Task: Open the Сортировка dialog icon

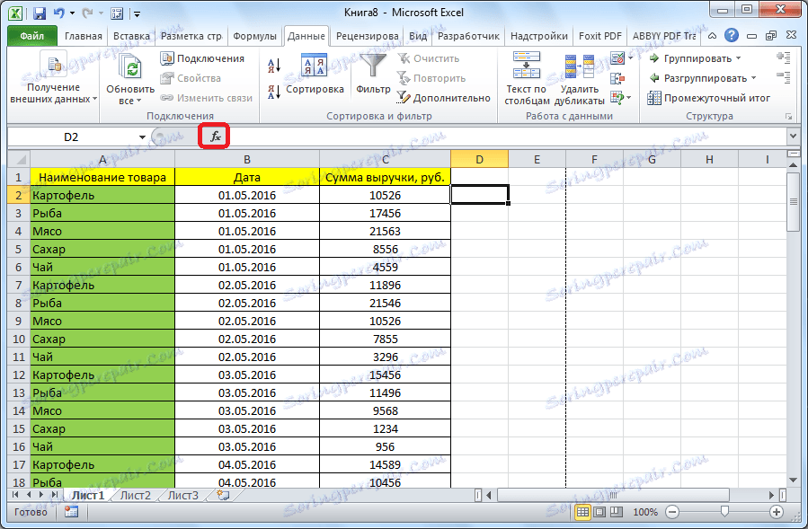Action: click(314, 66)
